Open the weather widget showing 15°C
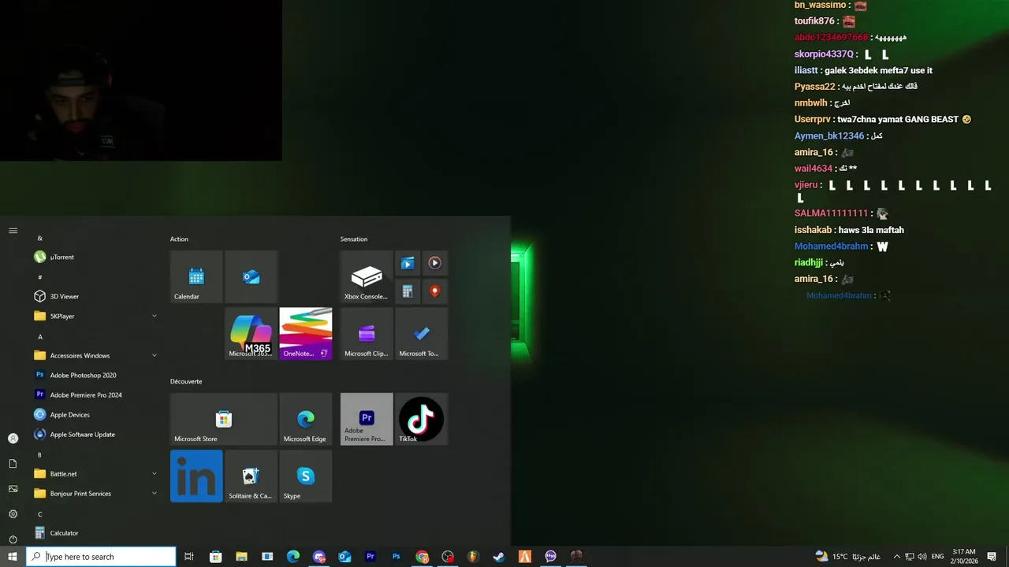Viewport: 1009px width, 567px height. [x=847, y=557]
